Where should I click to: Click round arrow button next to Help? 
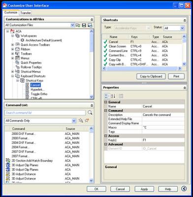pyautogui.click(x=184, y=189)
